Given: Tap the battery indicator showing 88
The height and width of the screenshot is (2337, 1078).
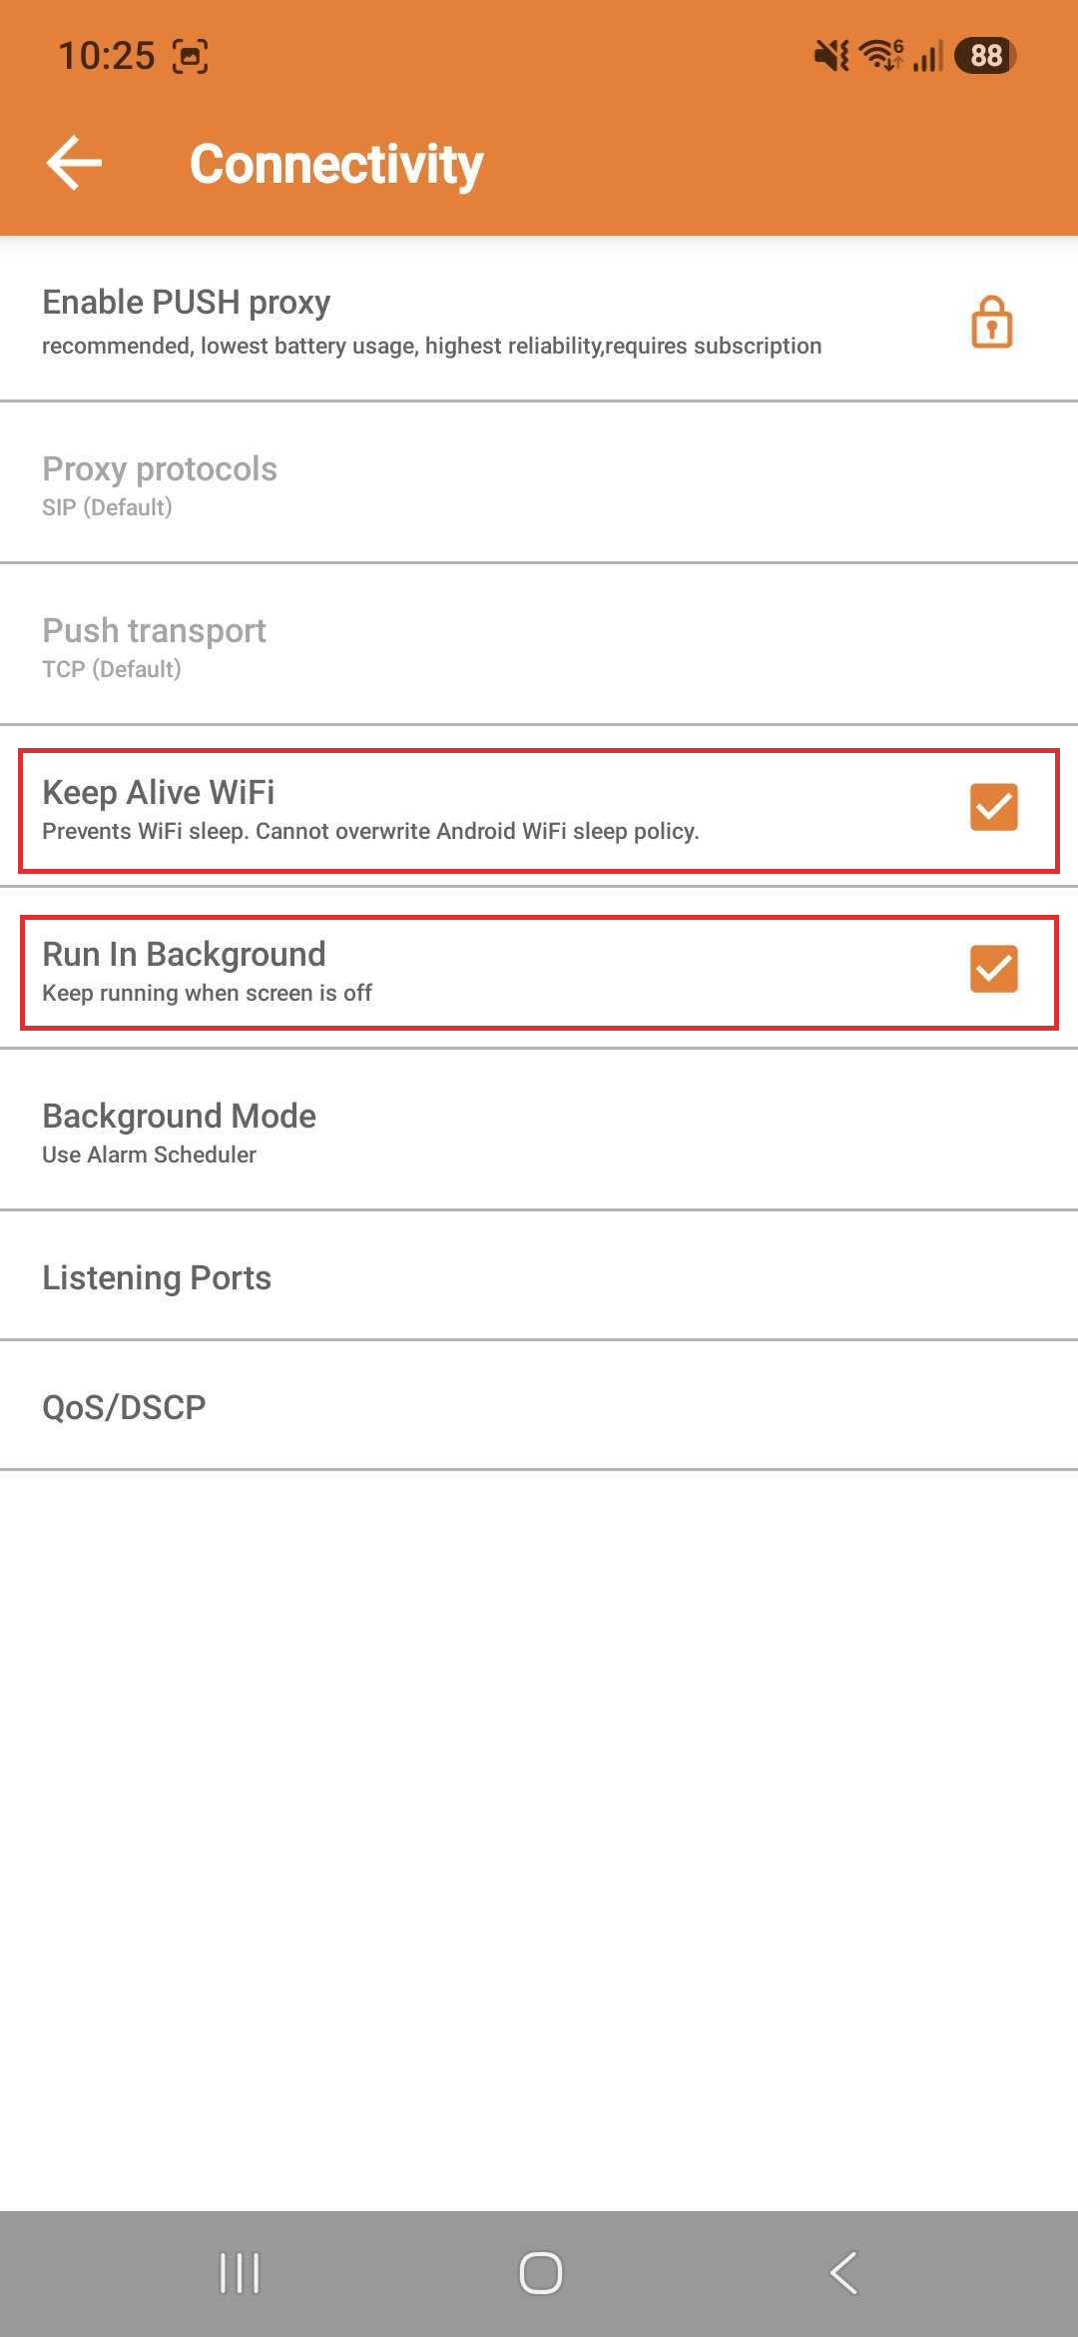Looking at the screenshot, I should click(985, 56).
